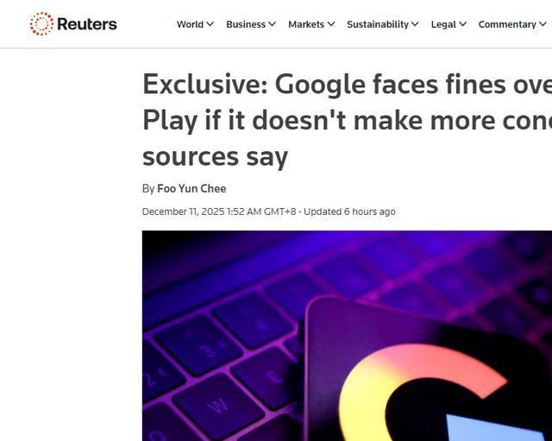Click the Updated 6 hours ago text
Screen dimensions: 552x441
click(x=349, y=211)
